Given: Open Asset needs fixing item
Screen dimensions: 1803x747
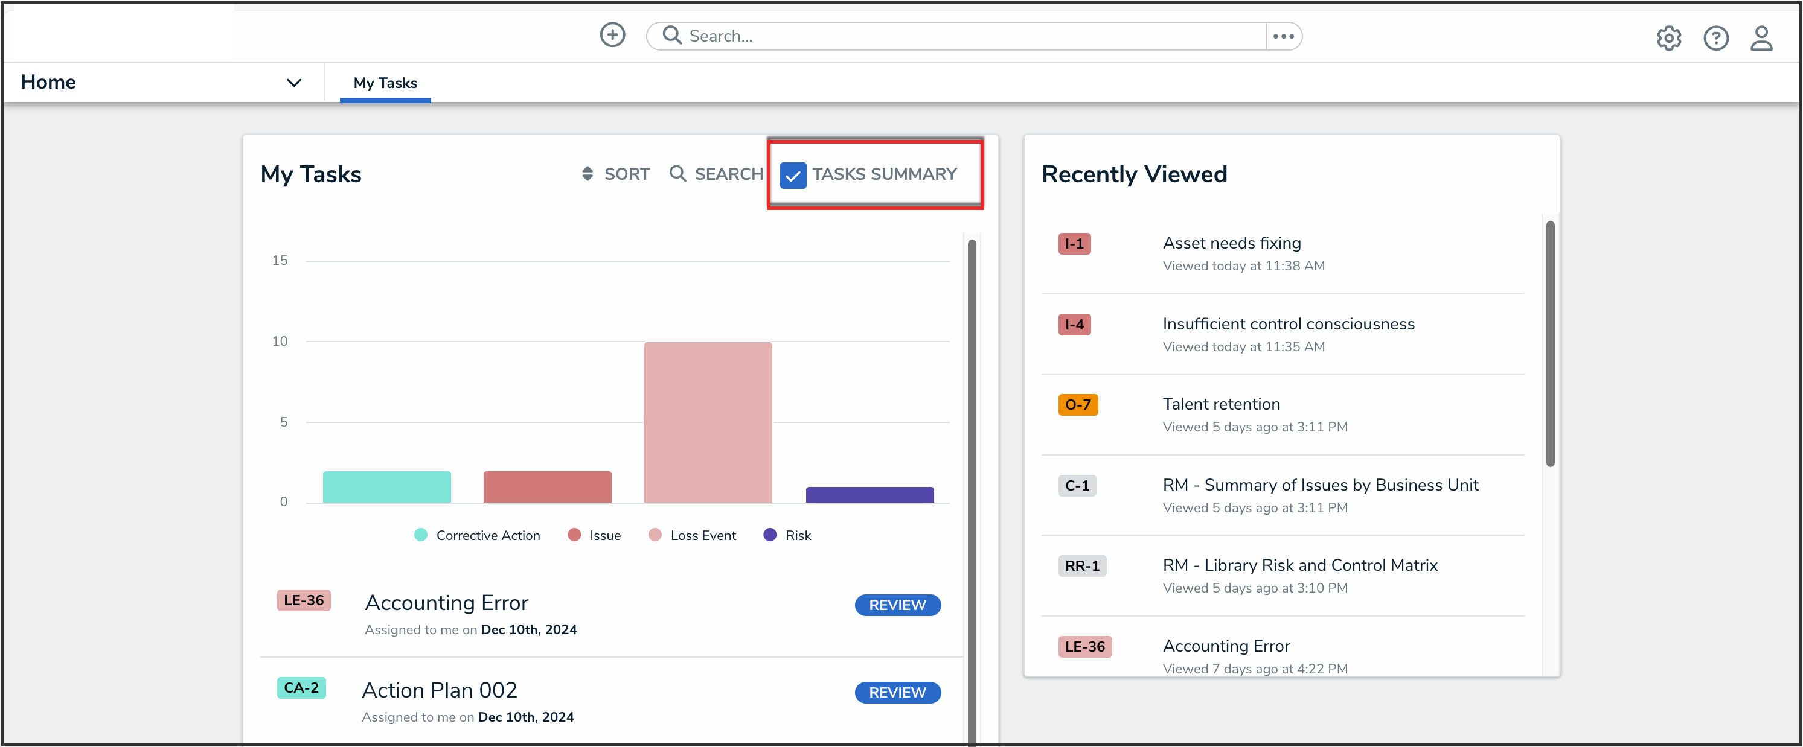Looking at the screenshot, I should pos(1231,243).
